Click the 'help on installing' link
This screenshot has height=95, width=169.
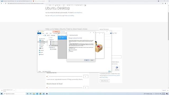pos(69,16)
